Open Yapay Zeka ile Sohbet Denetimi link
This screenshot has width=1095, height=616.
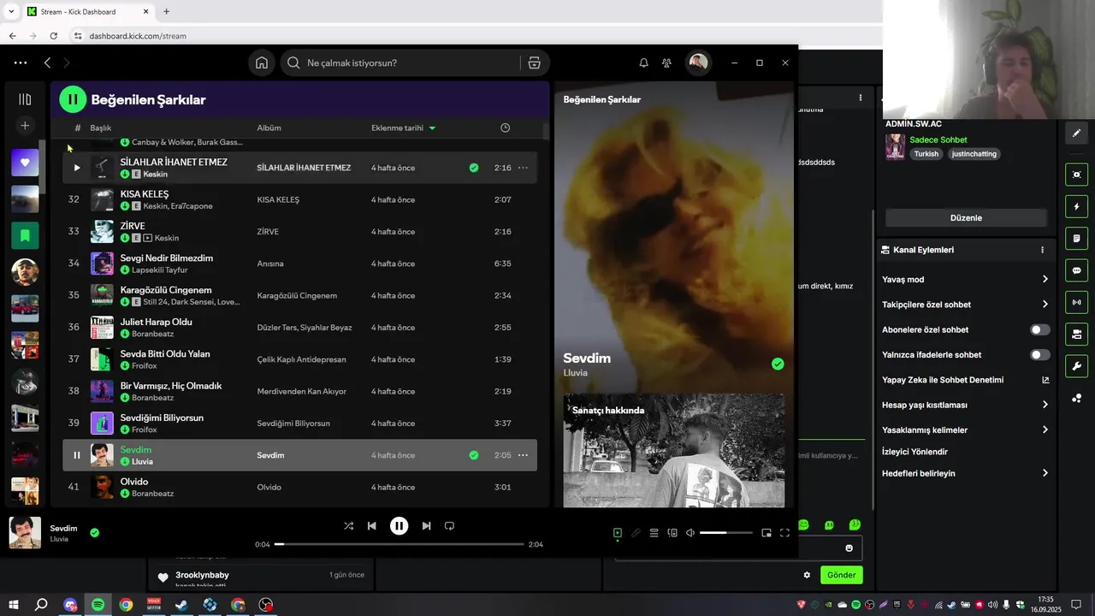(x=965, y=380)
